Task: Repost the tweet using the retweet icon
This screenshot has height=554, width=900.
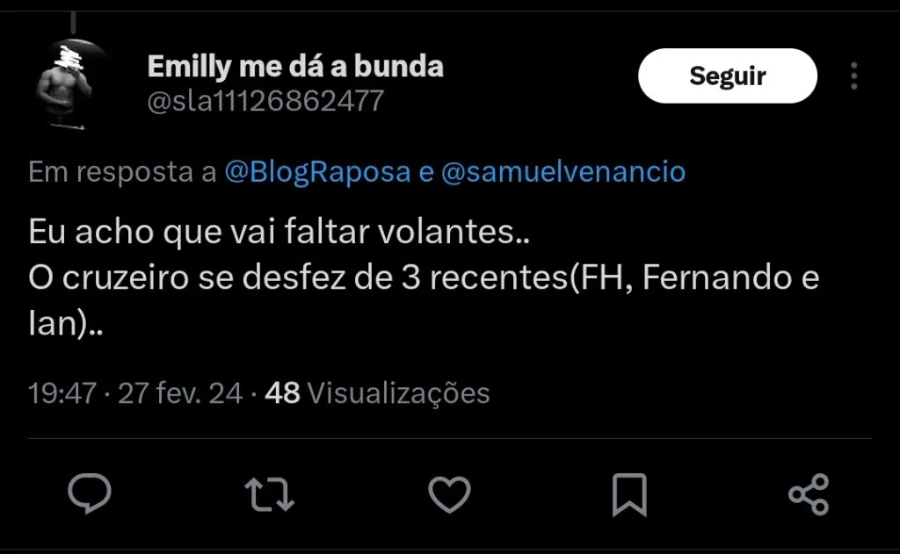Action: coord(269,494)
